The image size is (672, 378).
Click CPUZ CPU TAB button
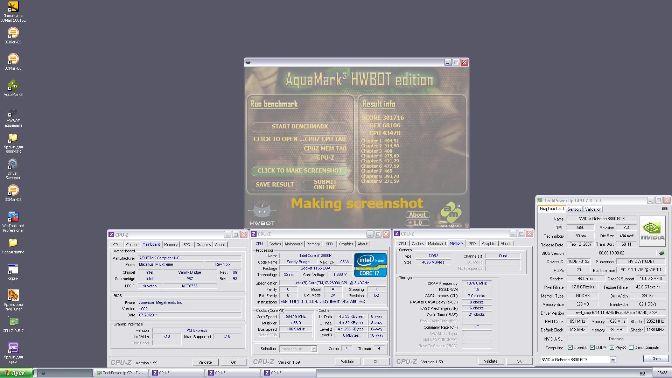(325, 139)
